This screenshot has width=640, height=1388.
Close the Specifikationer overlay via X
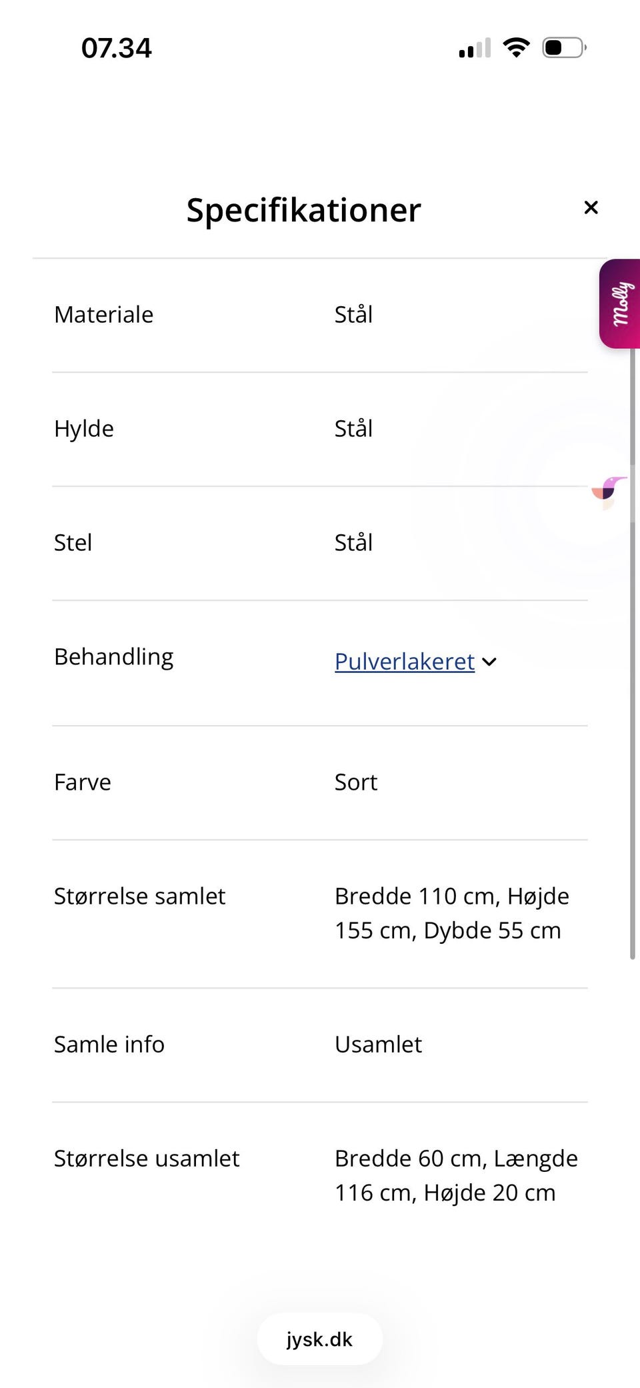click(x=591, y=207)
